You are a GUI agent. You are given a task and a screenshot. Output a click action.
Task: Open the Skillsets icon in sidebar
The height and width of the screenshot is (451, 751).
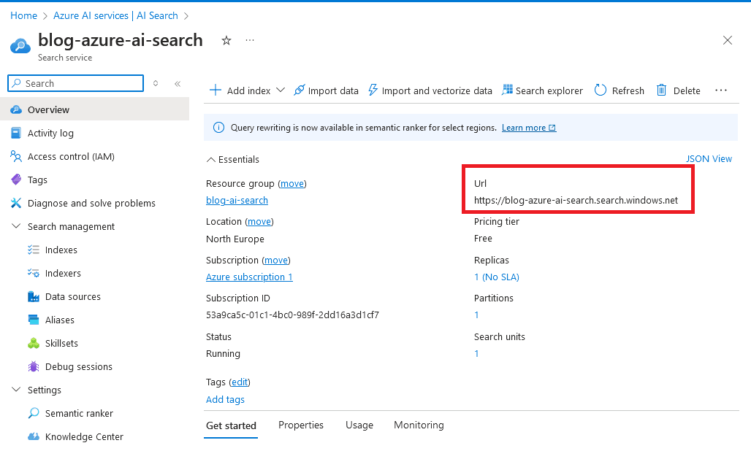click(x=34, y=344)
